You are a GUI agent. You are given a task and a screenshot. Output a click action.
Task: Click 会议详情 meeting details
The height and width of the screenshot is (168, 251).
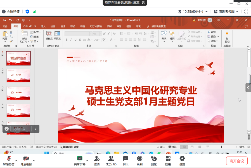pos(11,11)
